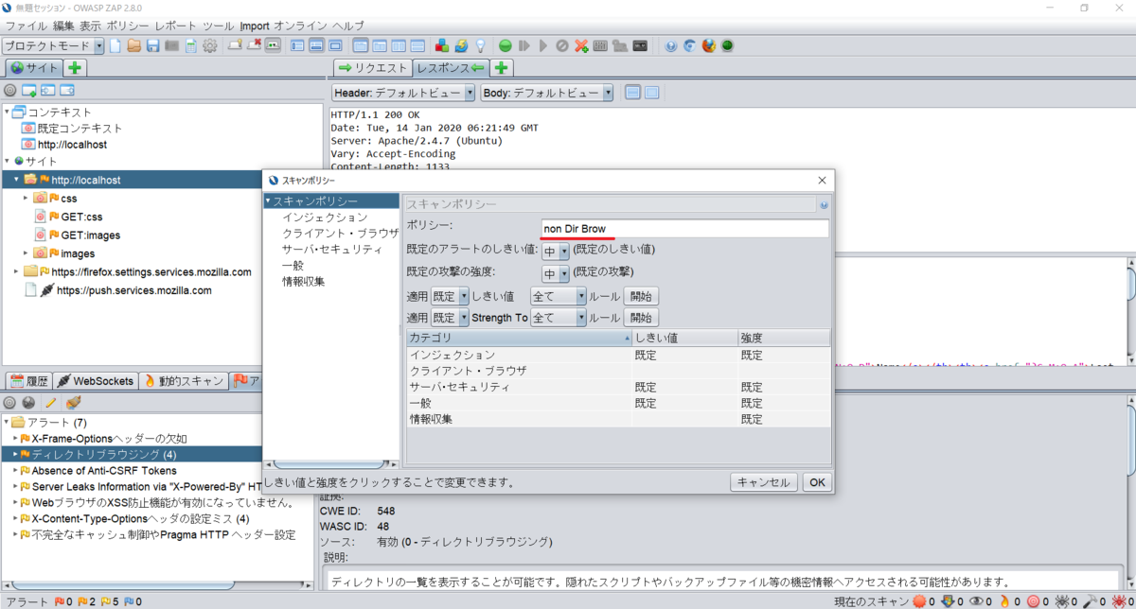
Task: Click the New Session toolbar icon
Action: tap(115, 45)
